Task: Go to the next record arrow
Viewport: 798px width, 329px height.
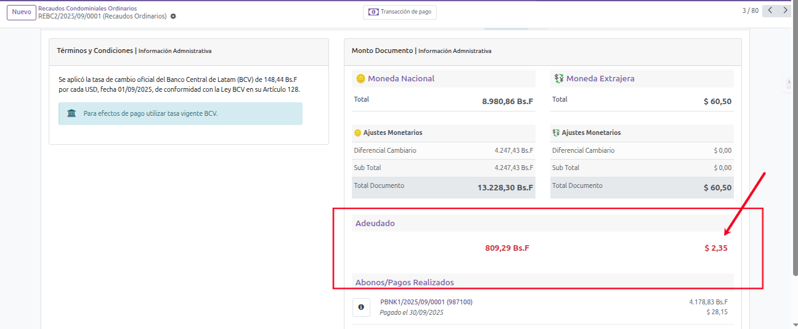Action: [x=784, y=10]
